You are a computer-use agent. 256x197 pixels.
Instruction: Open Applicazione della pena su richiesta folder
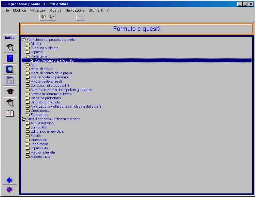pos(63,106)
